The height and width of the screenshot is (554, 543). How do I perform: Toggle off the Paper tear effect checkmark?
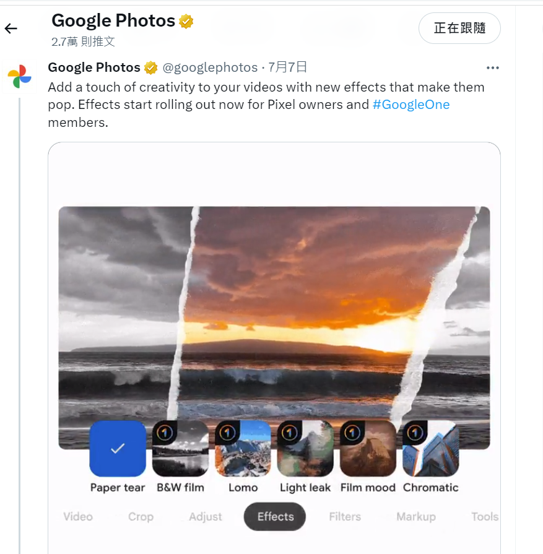tap(118, 449)
